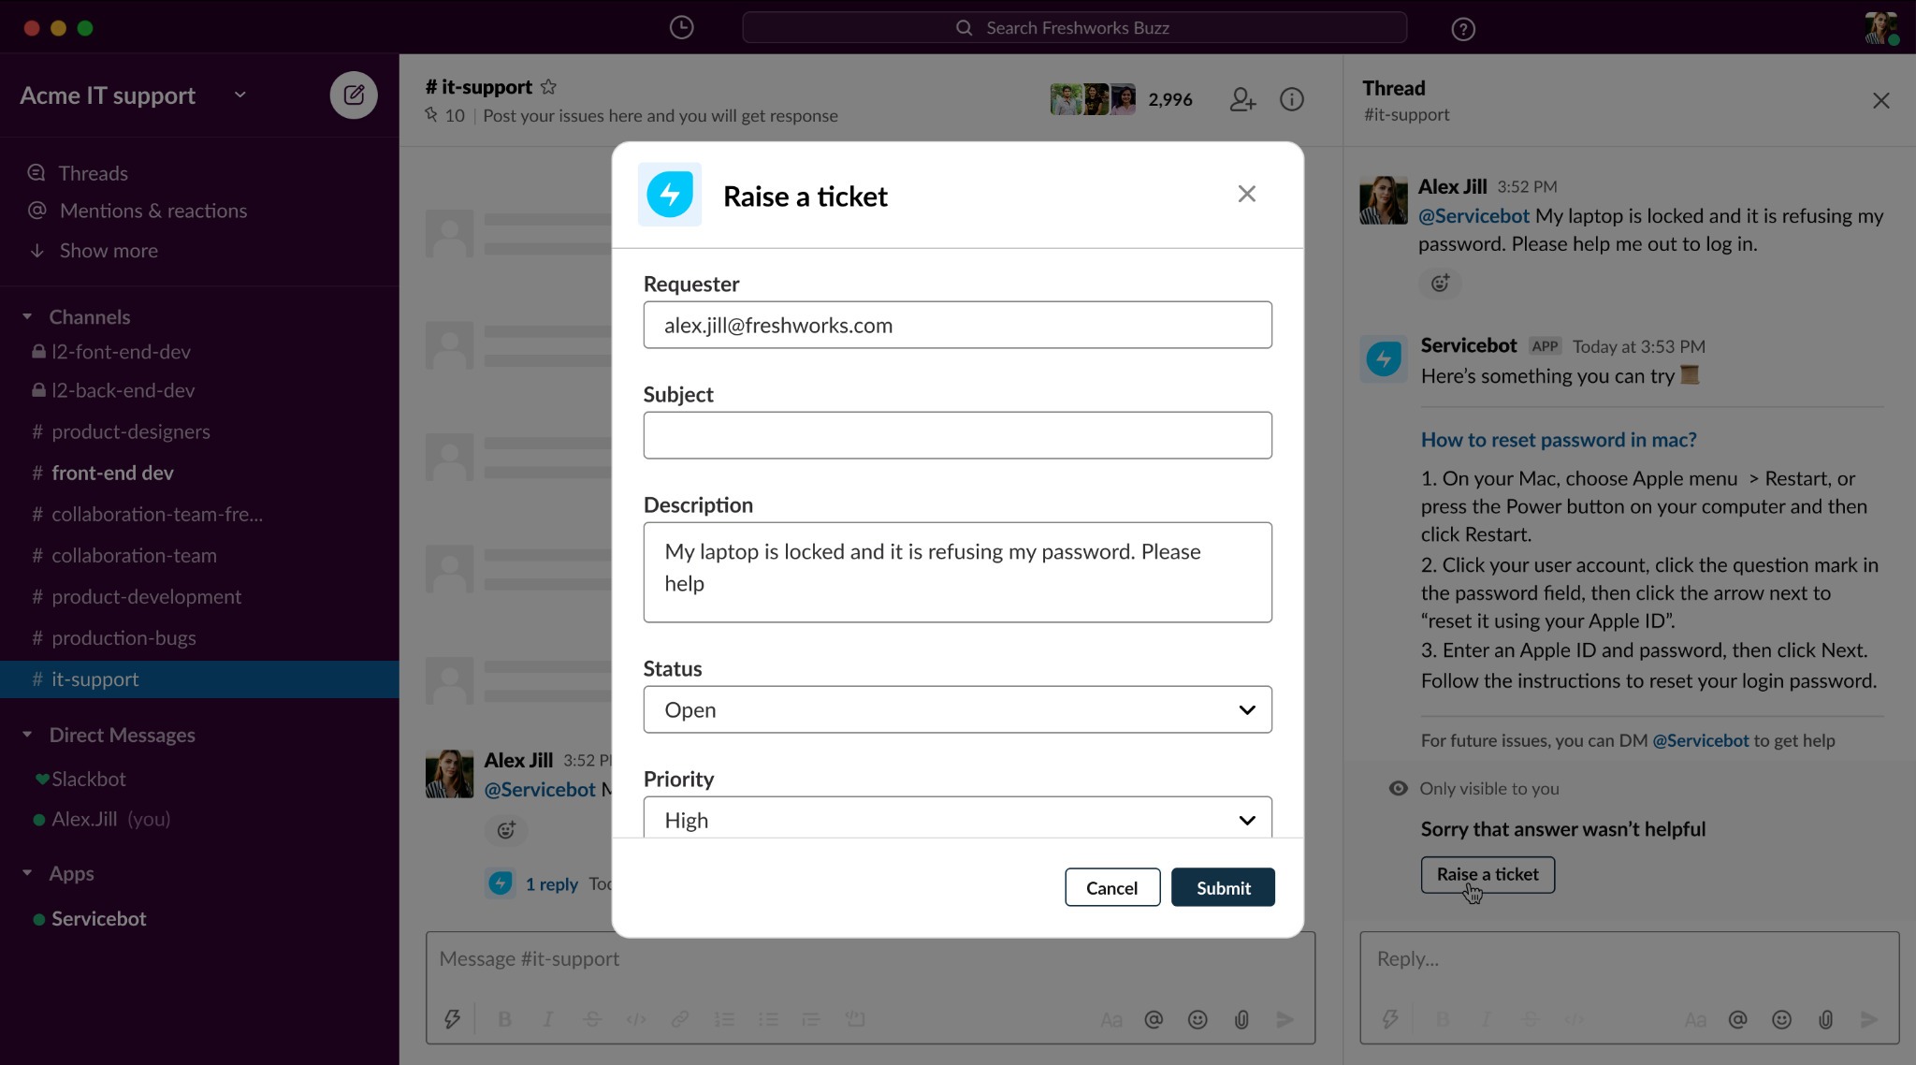The width and height of the screenshot is (1916, 1065).
Task: Star the it-support channel
Action: [549, 87]
